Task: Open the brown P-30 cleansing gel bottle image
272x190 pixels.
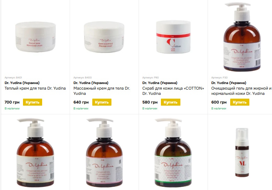Action: pyautogui.click(x=242, y=37)
